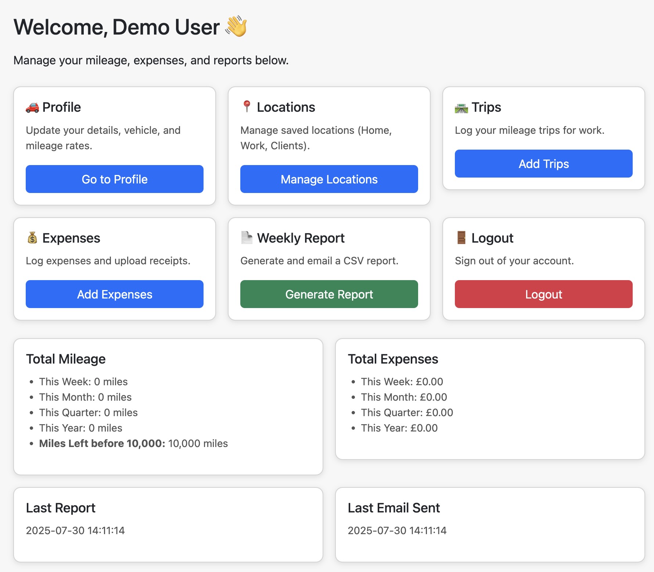The image size is (654, 572).
Task: Click 'This Month: 0 miles' entry
Action: pos(85,397)
